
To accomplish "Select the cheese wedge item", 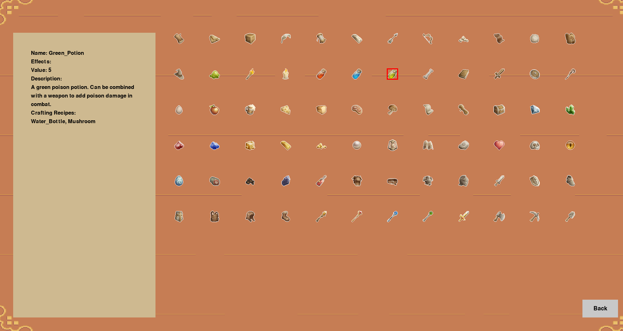I will tap(286, 110).
